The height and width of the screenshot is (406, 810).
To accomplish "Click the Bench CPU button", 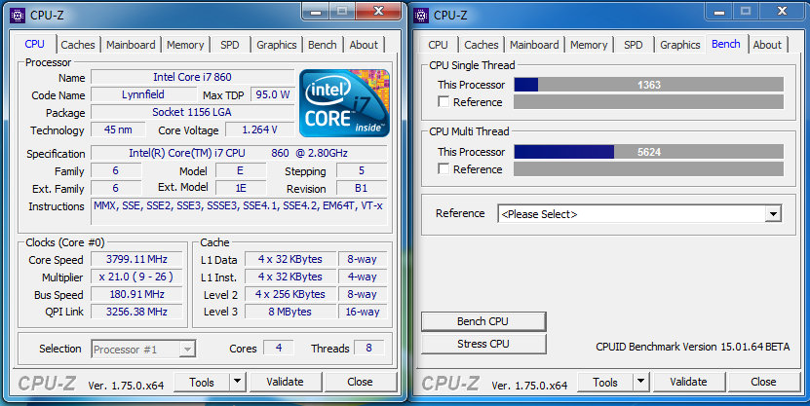I will 483,321.
